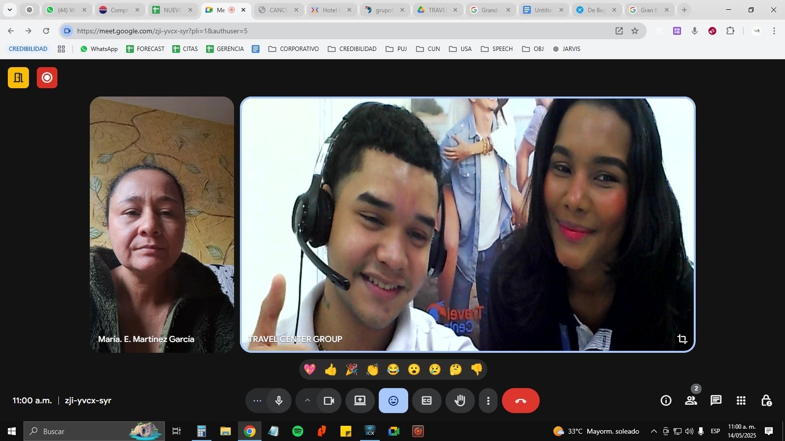The height and width of the screenshot is (441, 785).
Task: Open the FORECAST bookmark
Action: (x=145, y=49)
